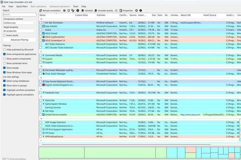The height and width of the screenshot is (160, 241).
Task: Open the Advanced operations menu
Action: 60,7
